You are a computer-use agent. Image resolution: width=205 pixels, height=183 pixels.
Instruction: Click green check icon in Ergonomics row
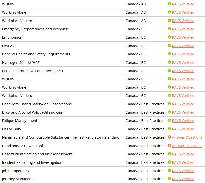click(x=169, y=37)
